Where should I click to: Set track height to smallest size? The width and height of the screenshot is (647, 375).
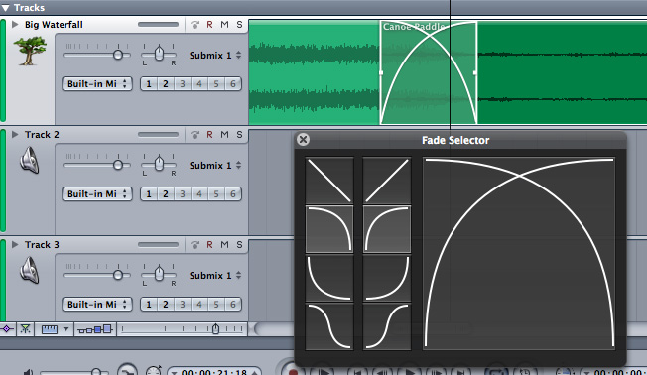point(80,331)
